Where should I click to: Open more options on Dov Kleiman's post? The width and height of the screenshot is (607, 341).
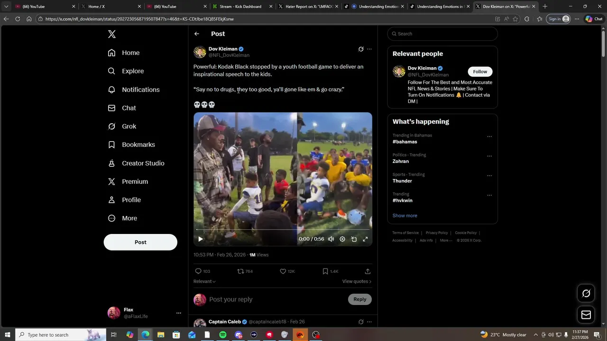(369, 49)
